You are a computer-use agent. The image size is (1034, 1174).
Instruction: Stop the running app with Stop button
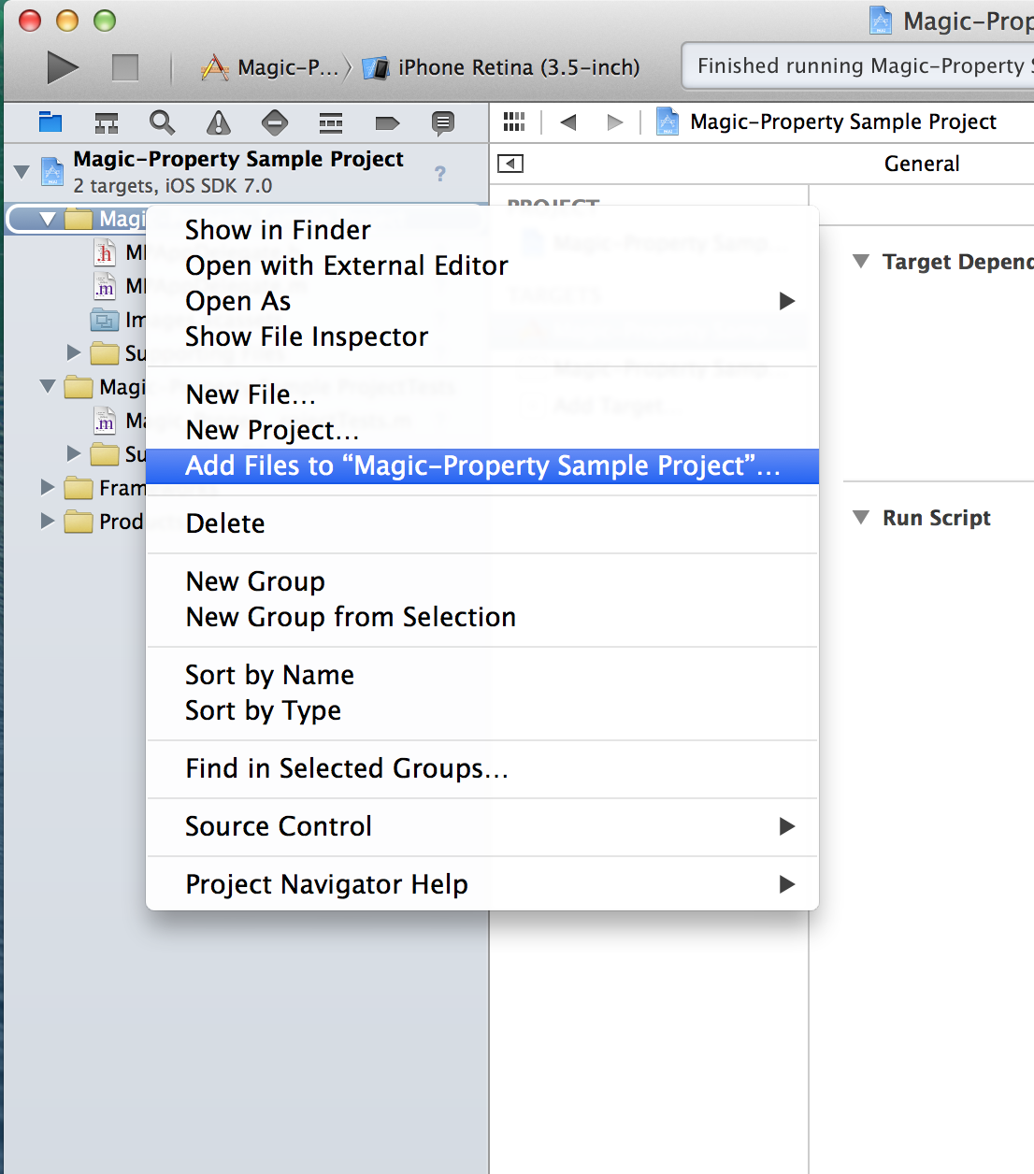(x=125, y=67)
